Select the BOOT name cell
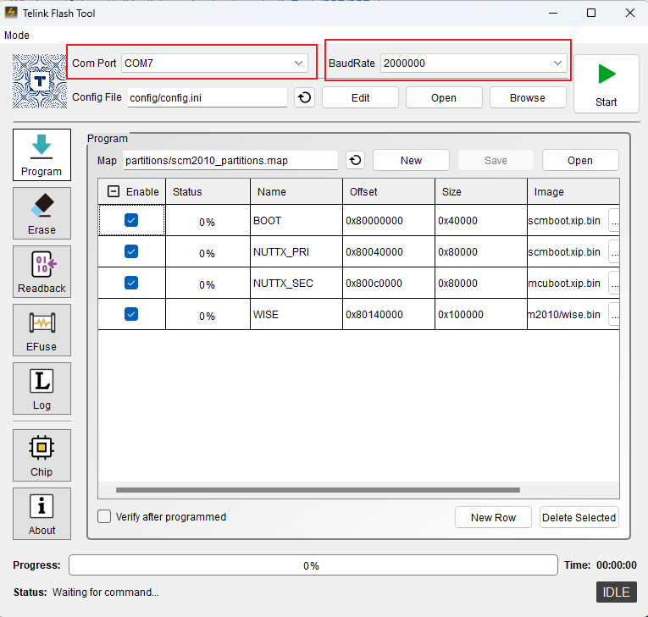This screenshot has height=617, width=648. tap(296, 221)
